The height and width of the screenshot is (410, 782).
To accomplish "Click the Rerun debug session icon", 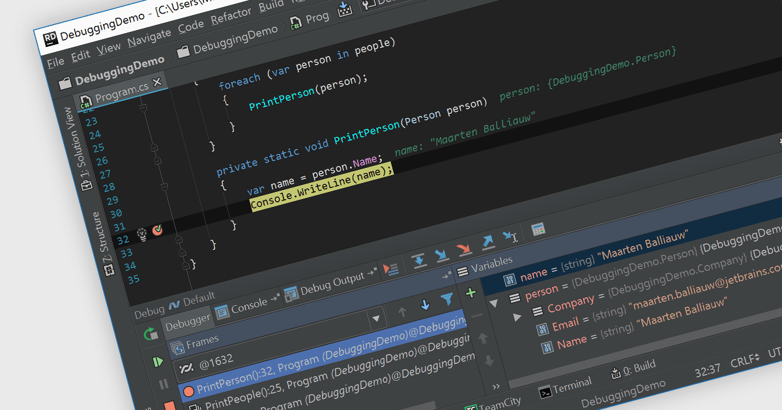I will 151,334.
